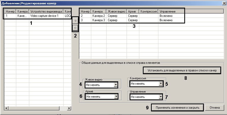The width and height of the screenshot is (227, 115).
Task: Click the right list Номер column header
Action: 85,11
